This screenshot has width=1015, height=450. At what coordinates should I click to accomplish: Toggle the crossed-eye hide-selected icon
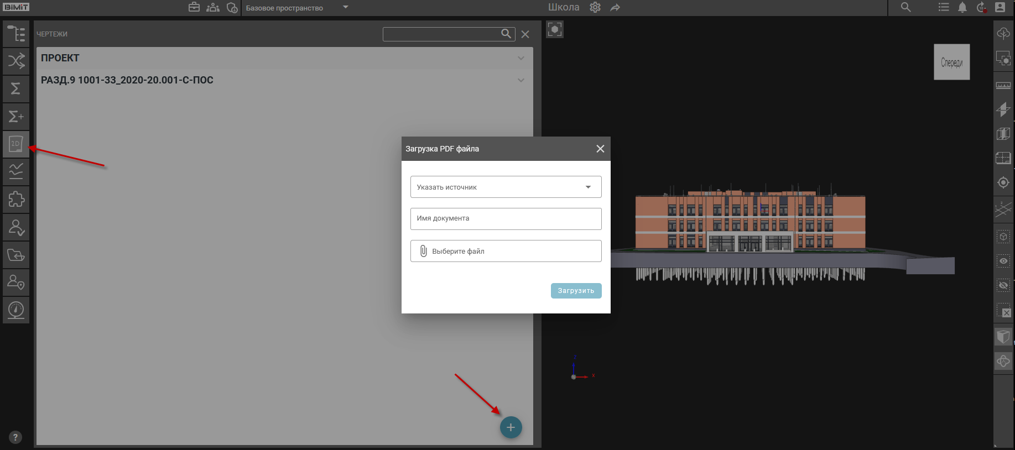pyautogui.click(x=1003, y=285)
